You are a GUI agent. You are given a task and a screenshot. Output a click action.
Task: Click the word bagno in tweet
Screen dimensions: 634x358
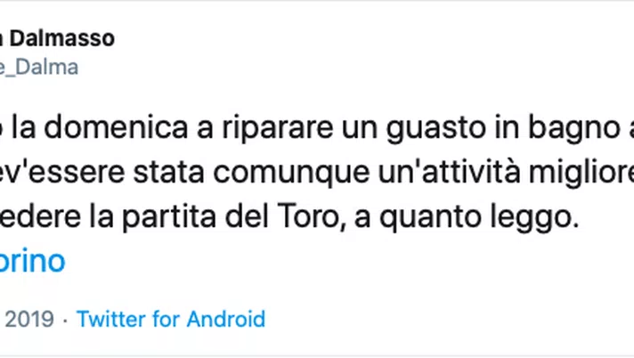(x=574, y=129)
